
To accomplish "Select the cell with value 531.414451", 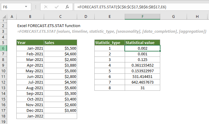I will pyautogui.click(x=142, y=76).
